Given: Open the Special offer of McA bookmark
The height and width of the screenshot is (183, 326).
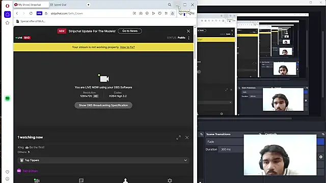Looking at the screenshot, I should [31, 21].
